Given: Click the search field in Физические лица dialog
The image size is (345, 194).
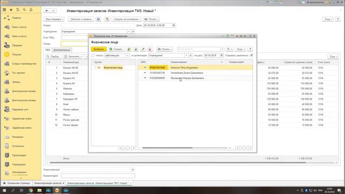Looking at the screenshot, I should tap(199, 49).
